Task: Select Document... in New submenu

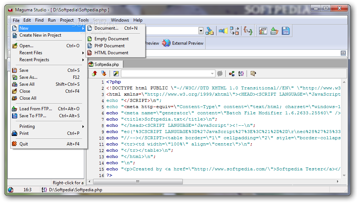Action: pos(115,28)
